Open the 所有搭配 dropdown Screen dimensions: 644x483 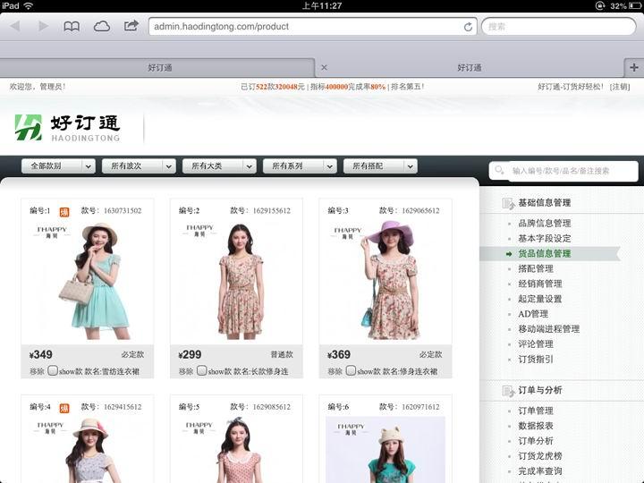tap(380, 166)
